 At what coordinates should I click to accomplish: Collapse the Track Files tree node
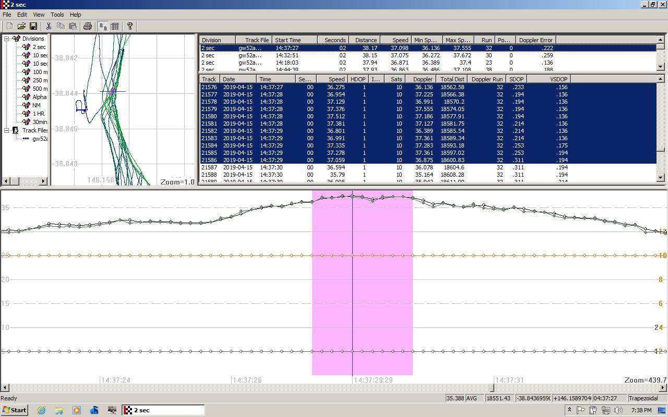pyautogui.click(x=7, y=130)
